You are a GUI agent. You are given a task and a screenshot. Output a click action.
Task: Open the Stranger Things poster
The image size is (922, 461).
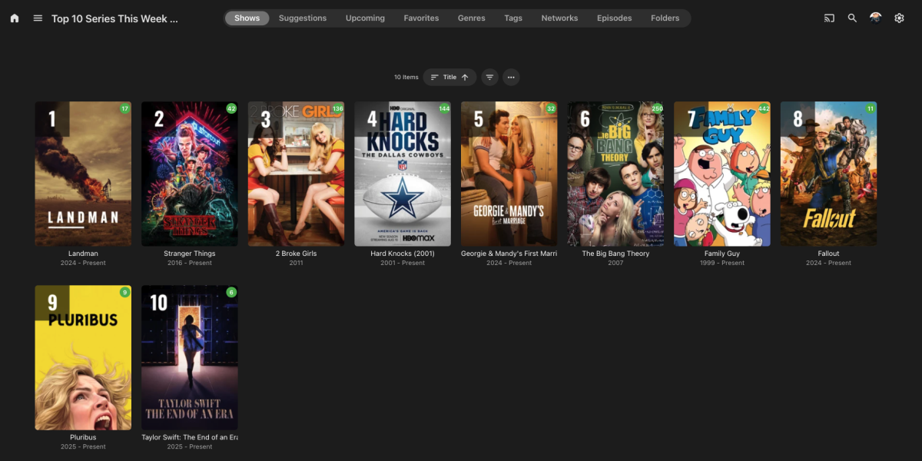(x=190, y=174)
